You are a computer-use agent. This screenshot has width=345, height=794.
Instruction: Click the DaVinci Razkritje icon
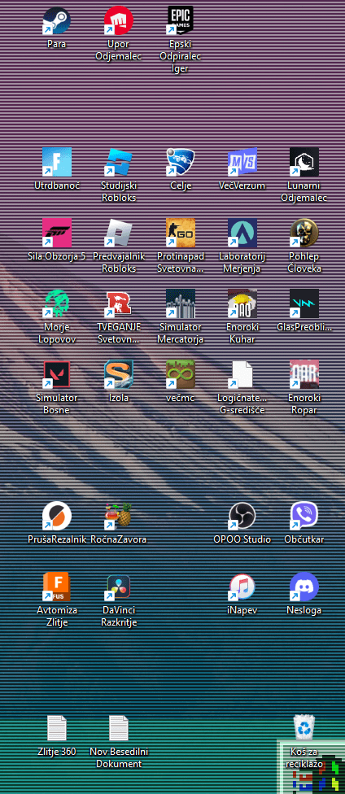point(119,587)
